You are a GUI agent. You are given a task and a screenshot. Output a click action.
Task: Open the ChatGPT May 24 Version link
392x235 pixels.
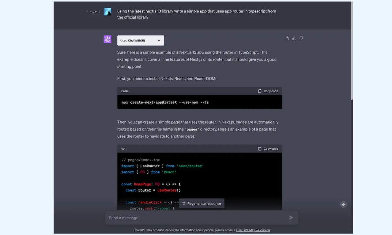tap(253, 230)
